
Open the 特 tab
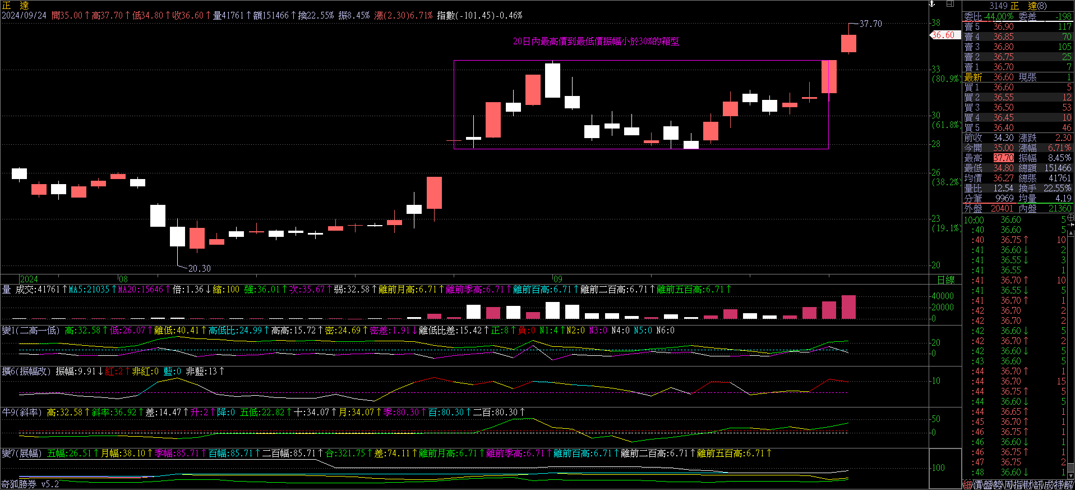1058,484
